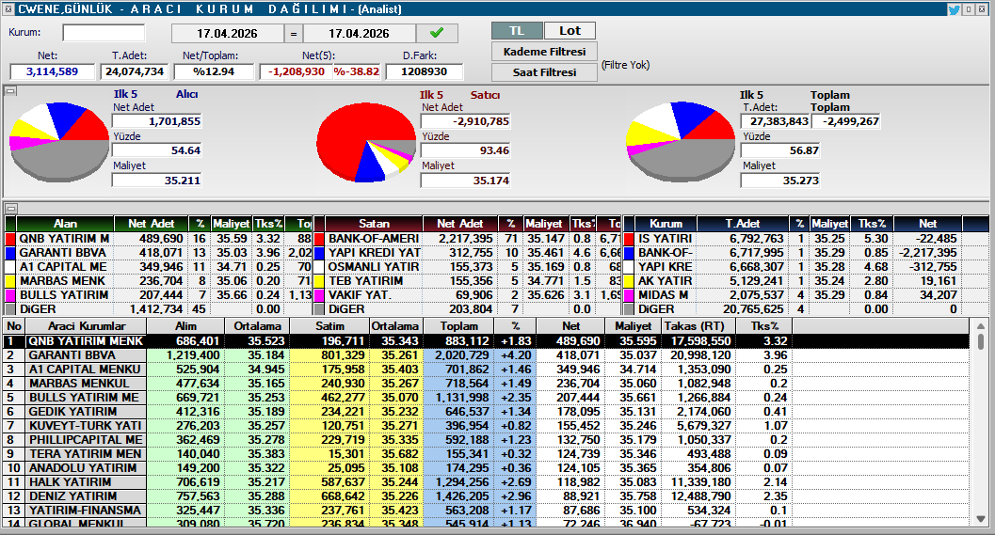The height and width of the screenshot is (535, 995).
Task: Open the window system menu icon beside CWENE
Action: (8, 9)
